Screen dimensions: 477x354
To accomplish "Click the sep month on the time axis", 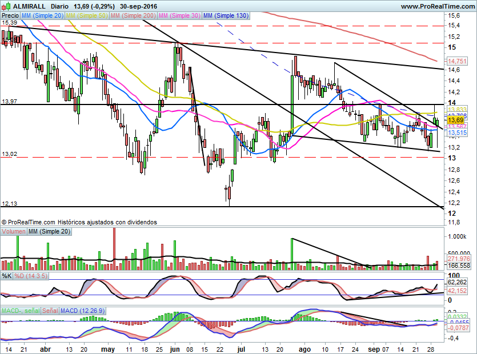I will (x=374, y=349).
